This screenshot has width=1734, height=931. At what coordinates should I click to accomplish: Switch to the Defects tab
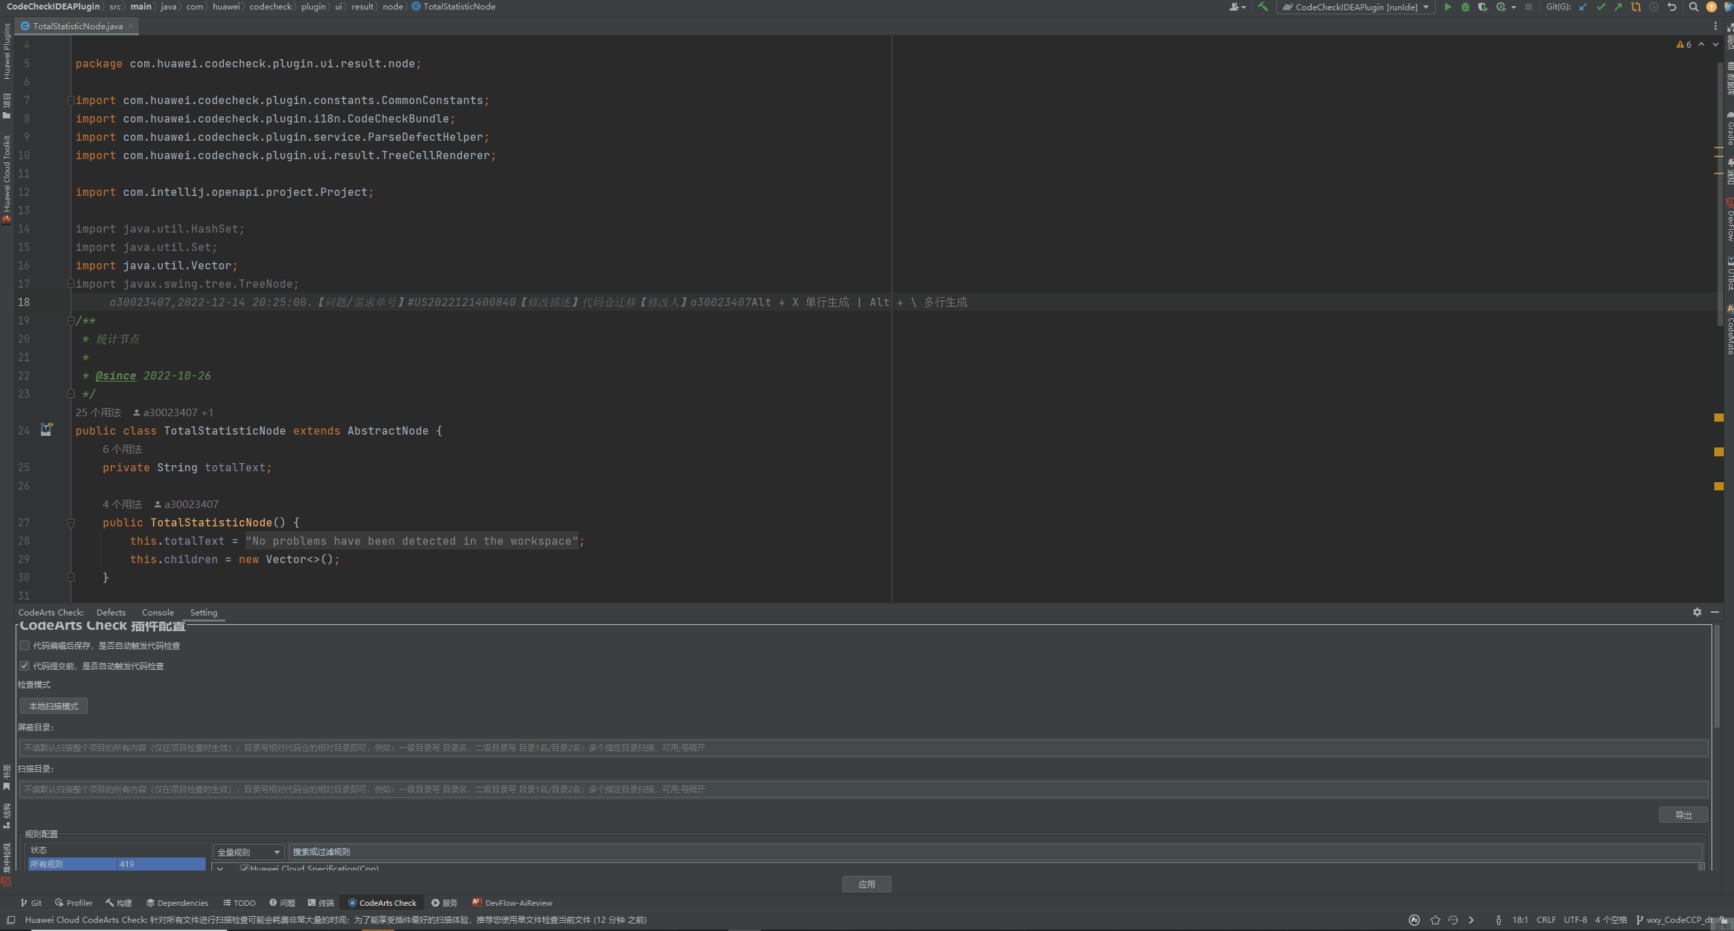coord(111,612)
